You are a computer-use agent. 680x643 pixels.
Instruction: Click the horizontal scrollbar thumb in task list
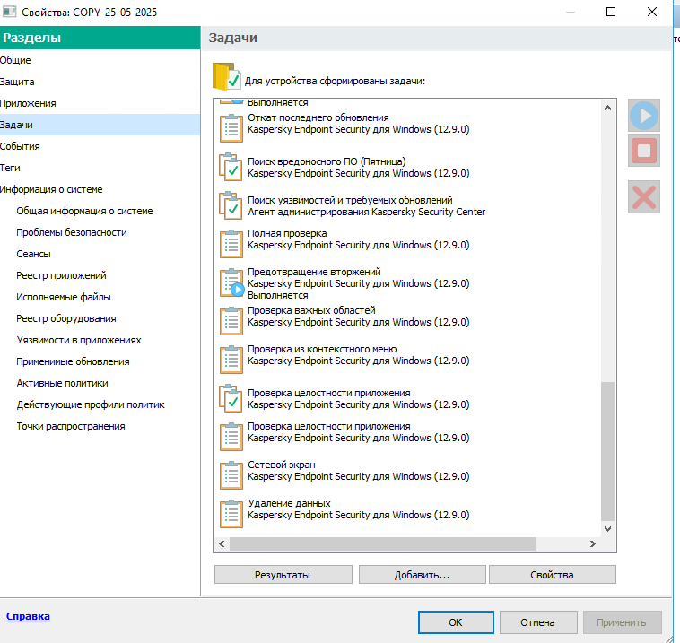tap(382, 543)
